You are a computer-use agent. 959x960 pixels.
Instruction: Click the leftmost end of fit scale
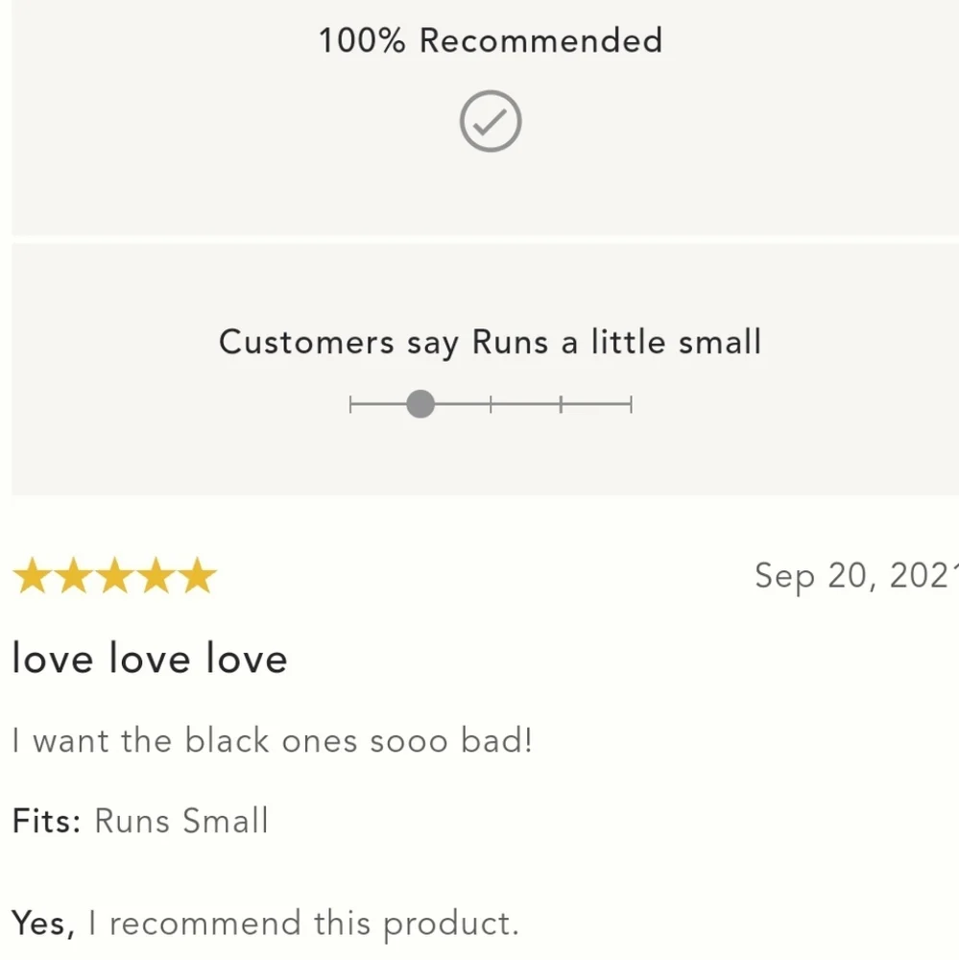click(x=350, y=404)
